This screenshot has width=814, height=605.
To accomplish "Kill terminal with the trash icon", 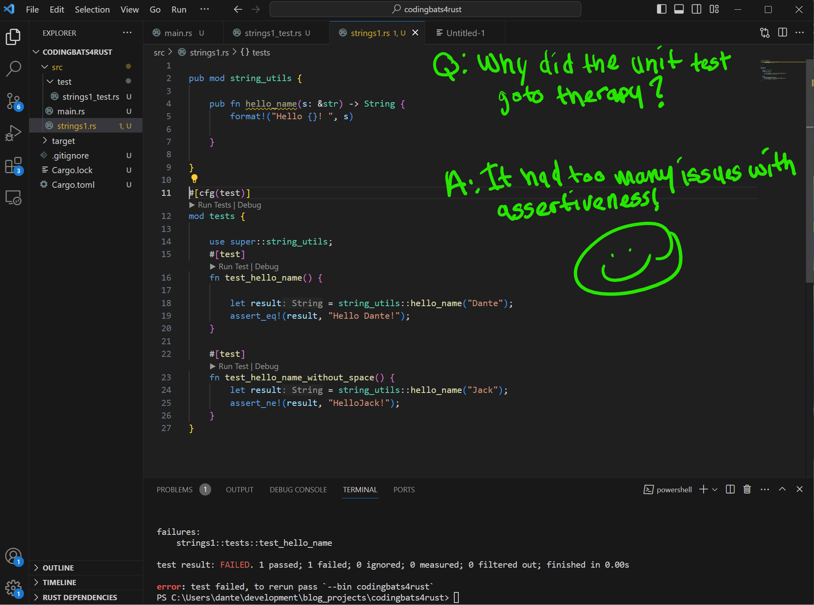I will tap(747, 489).
